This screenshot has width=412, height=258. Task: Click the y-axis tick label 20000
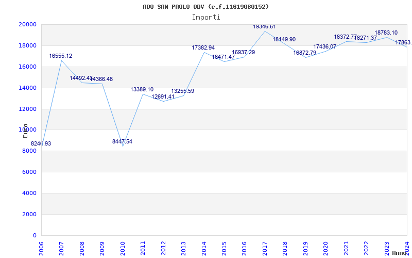tap(28, 24)
